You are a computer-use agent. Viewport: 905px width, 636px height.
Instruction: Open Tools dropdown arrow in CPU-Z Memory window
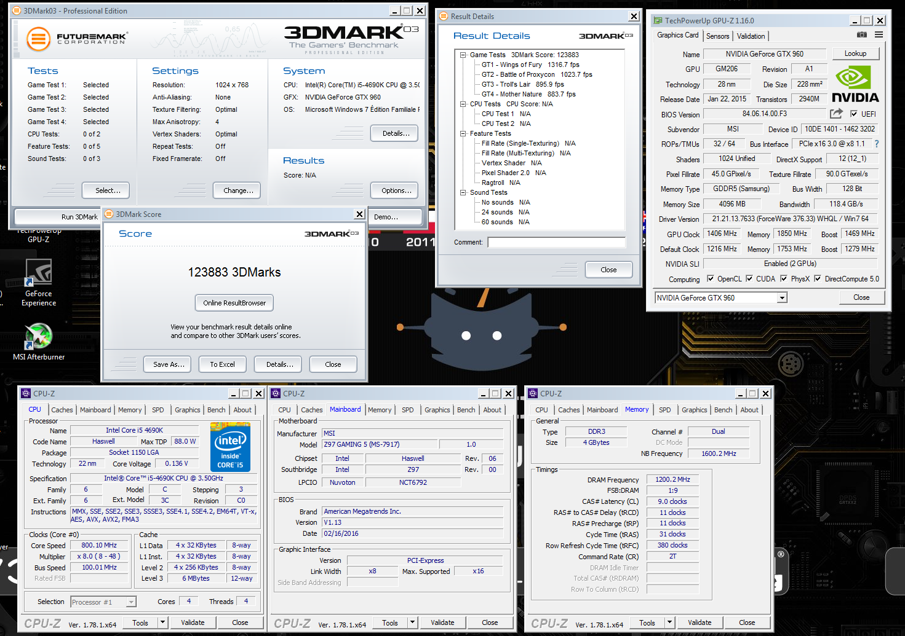tap(670, 622)
